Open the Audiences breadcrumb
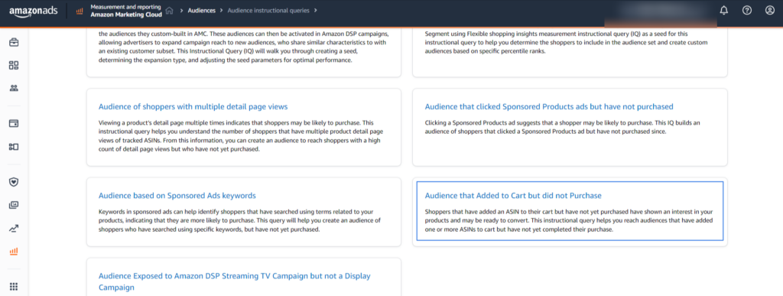Image resolution: width=783 pixels, height=296 pixels. tap(201, 11)
